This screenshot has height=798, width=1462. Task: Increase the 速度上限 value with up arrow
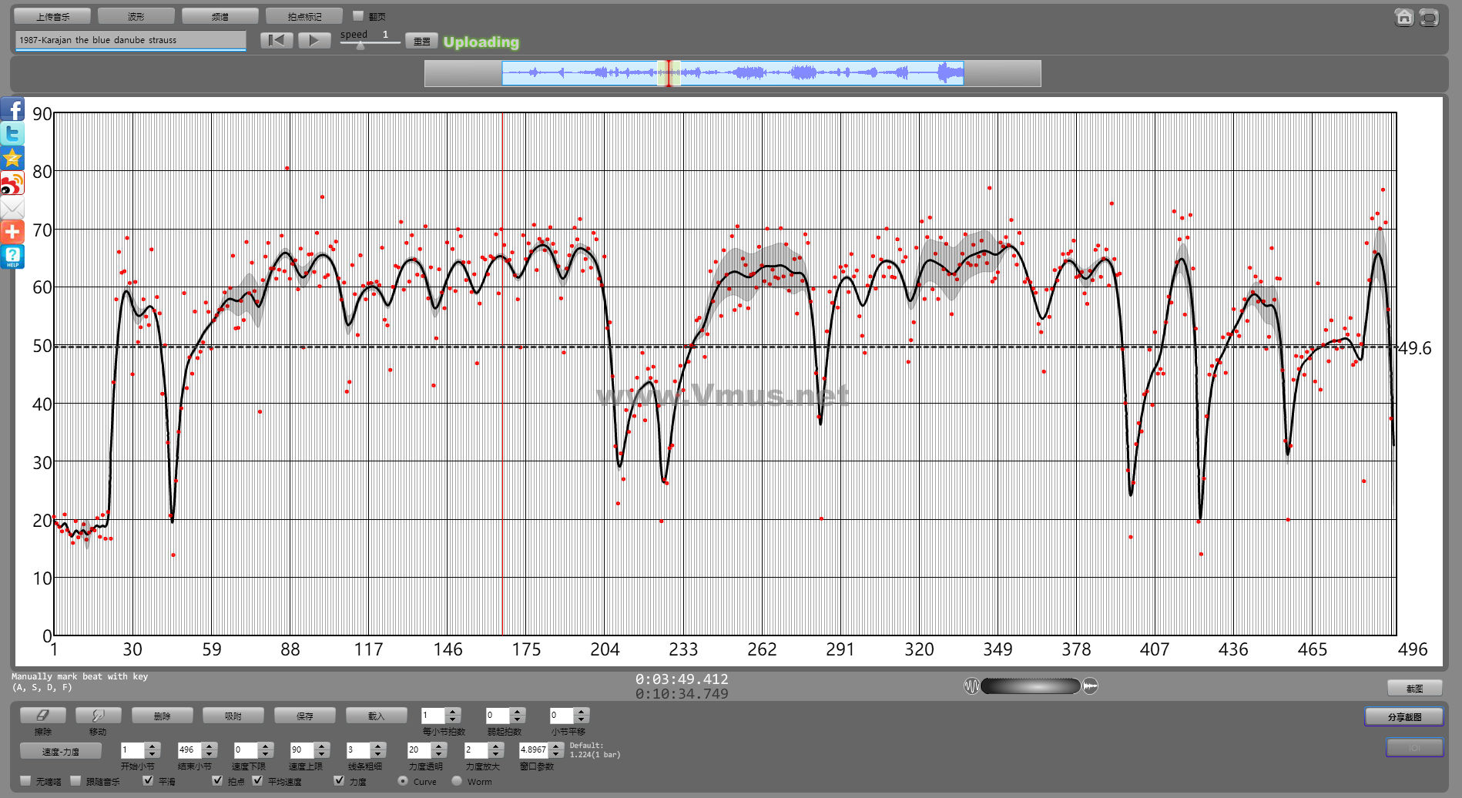pyautogui.click(x=322, y=746)
